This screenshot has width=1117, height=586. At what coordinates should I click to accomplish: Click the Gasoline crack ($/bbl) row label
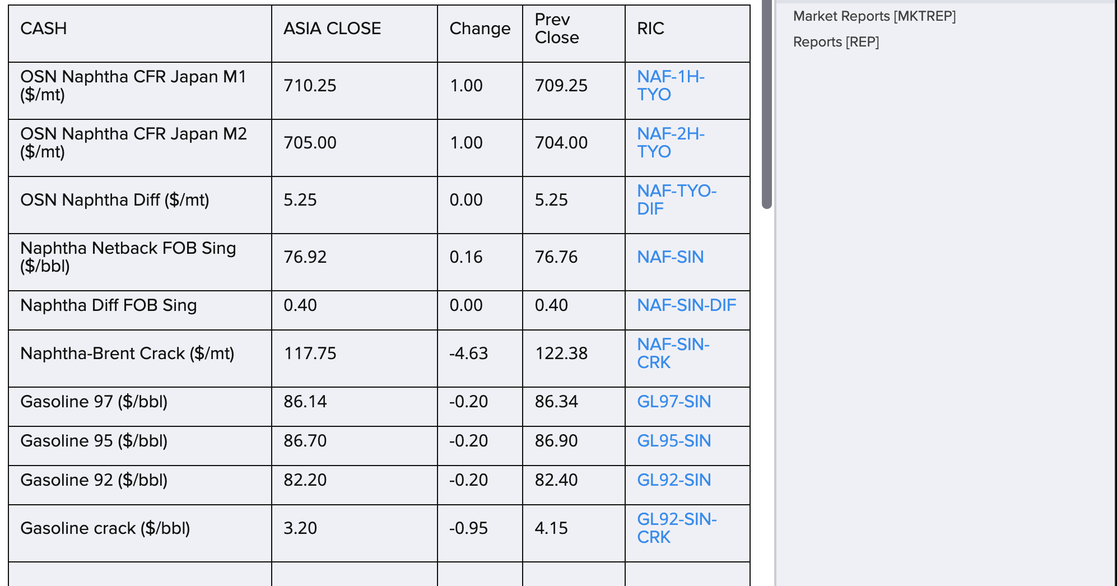(105, 528)
